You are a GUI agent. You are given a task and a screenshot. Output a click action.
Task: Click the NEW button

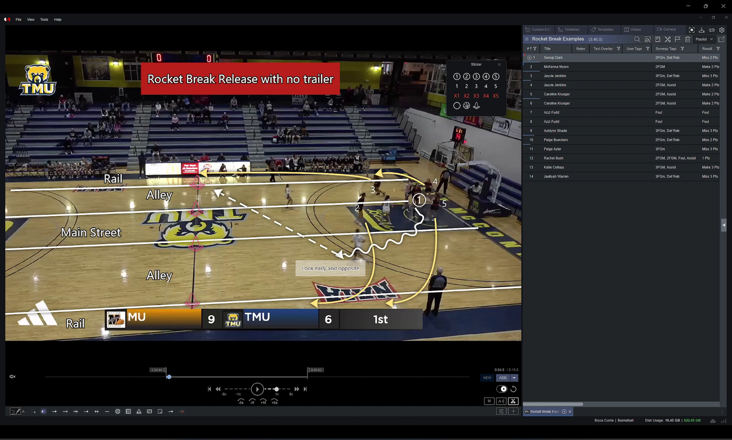(x=487, y=378)
